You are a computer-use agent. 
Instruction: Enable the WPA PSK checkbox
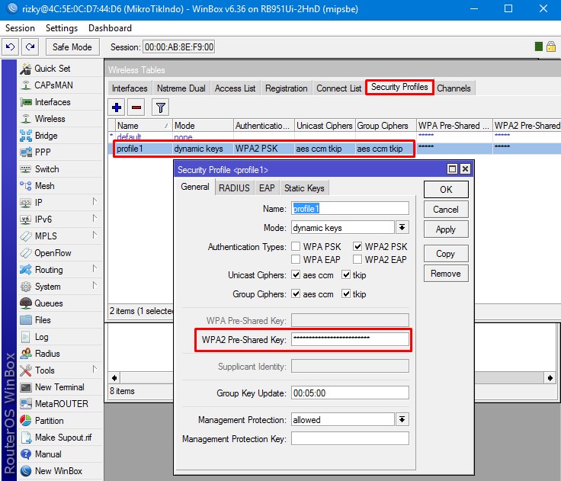click(296, 247)
